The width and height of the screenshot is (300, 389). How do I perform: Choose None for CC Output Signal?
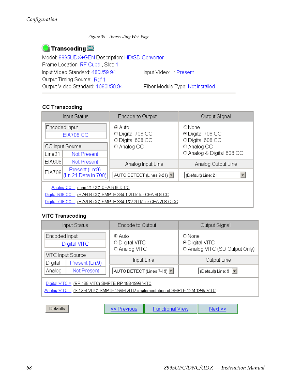(185, 127)
